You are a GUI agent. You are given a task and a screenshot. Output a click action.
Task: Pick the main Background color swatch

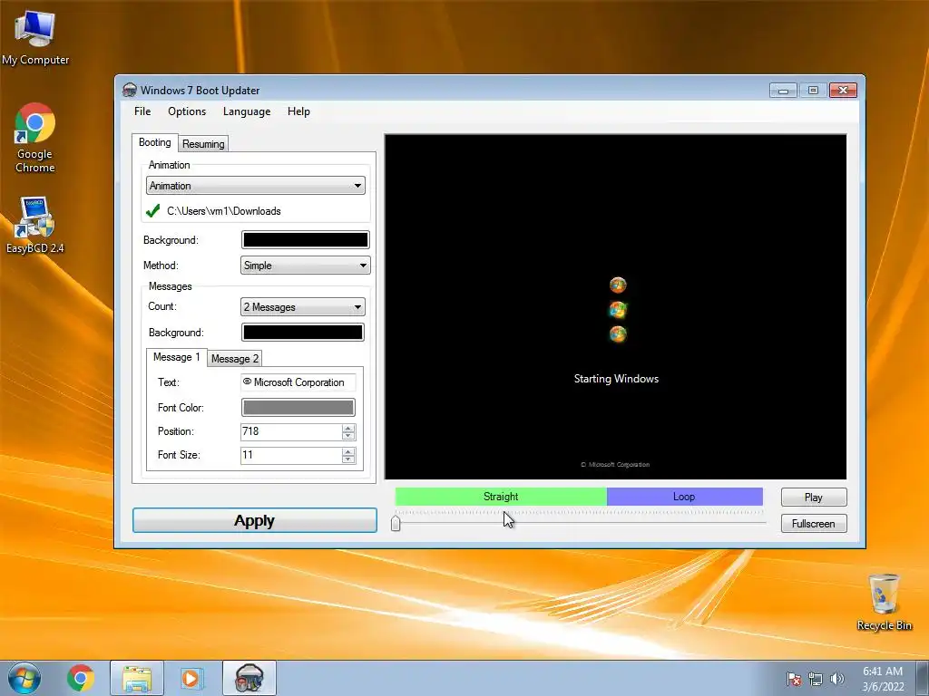tap(305, 239)
